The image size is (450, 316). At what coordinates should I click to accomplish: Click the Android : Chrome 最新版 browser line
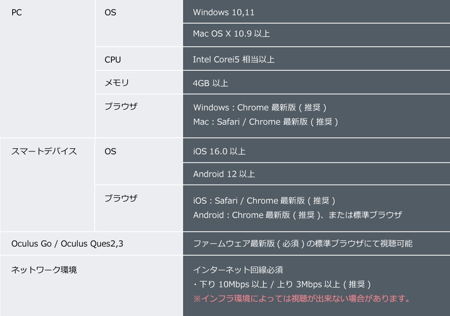[297, 215]
